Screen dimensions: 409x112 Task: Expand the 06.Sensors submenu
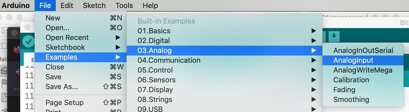[x=224, y=80]
